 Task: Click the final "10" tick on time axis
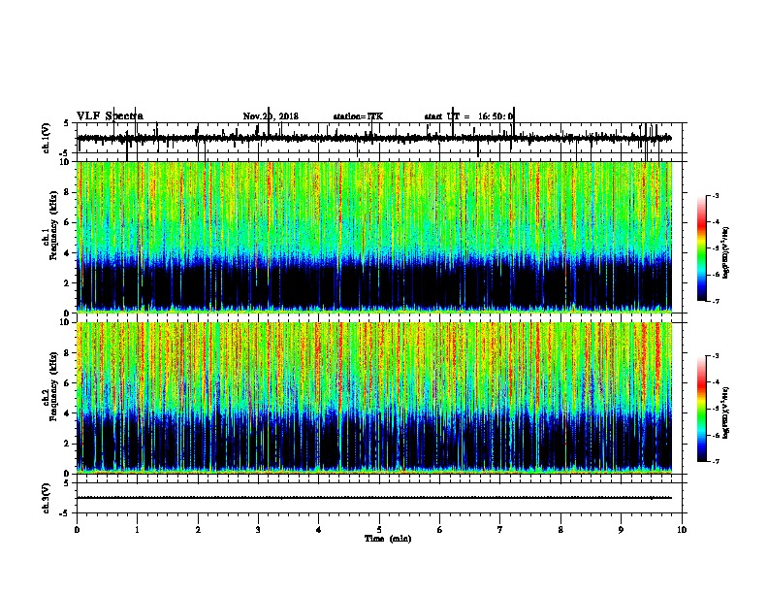(x=682, y=530)
